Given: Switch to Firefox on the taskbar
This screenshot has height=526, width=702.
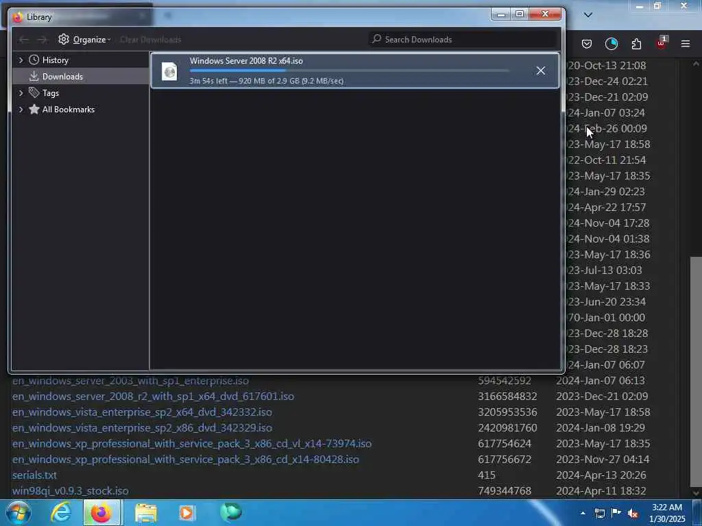Looking at the screenshot, I should tap(101, 512).
